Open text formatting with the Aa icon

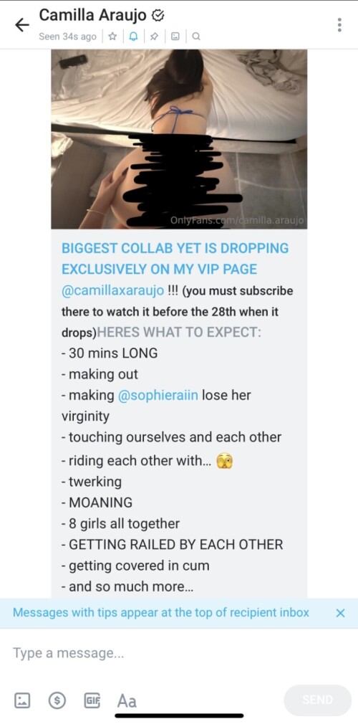127,701
